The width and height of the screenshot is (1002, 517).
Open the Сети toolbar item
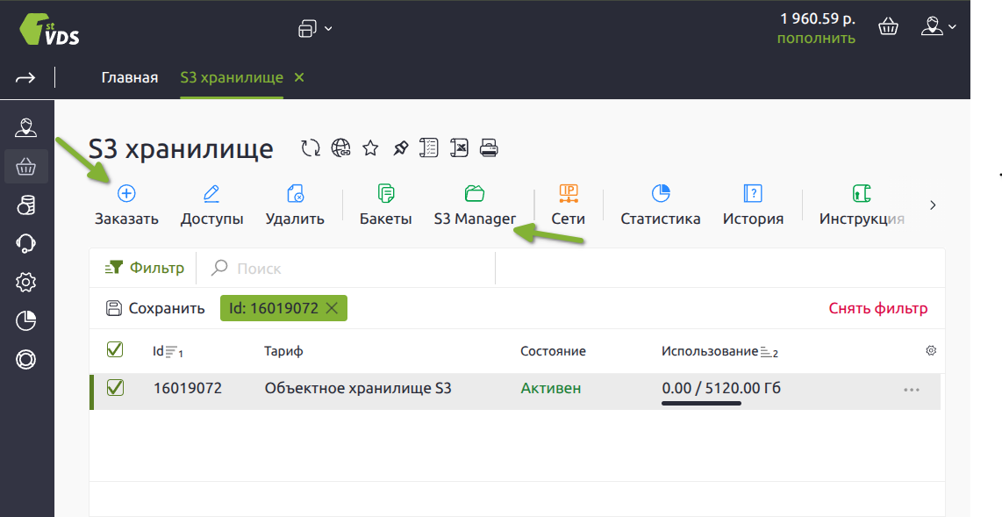[x=568, y=193]
